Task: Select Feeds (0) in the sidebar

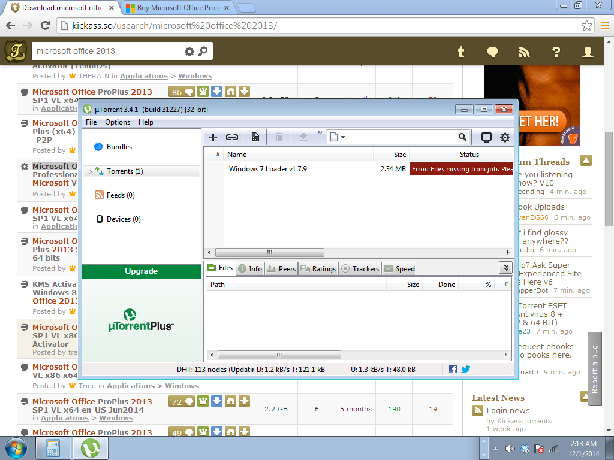Action: coord(120,195)
